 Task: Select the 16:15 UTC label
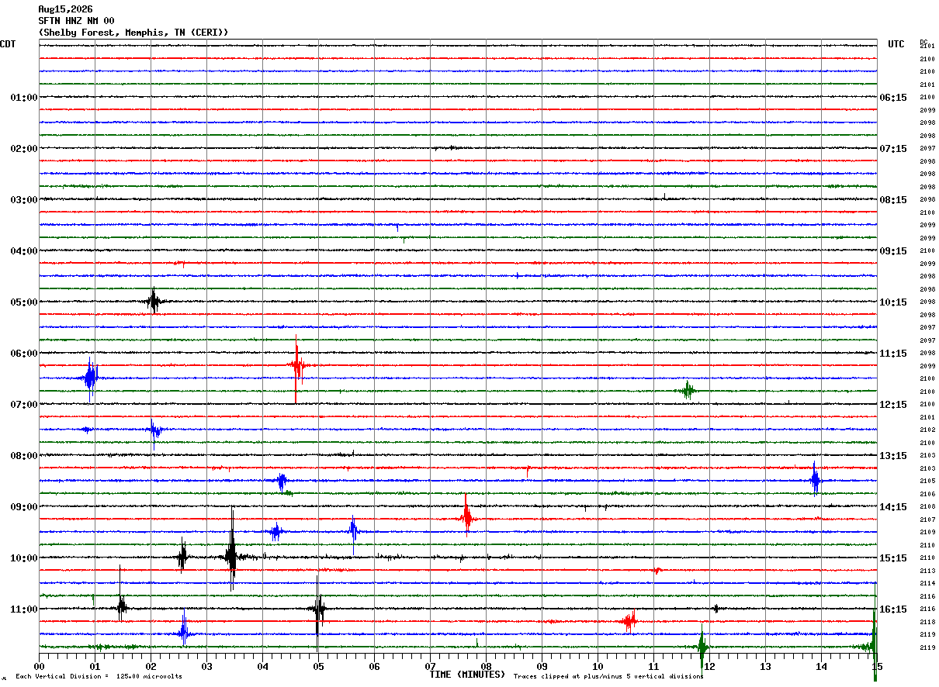coord(893,609)
